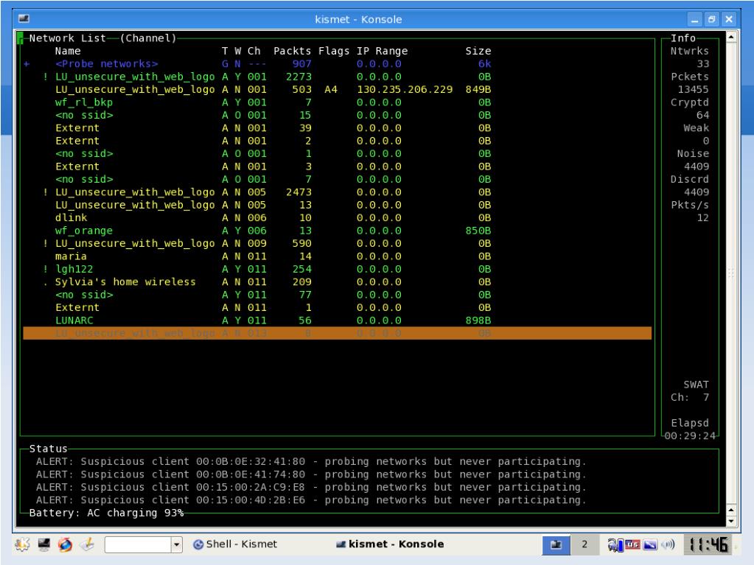This screenshot has height=565, width=754.
Task: Click the terminal scrollbar bottom down arrow
Action: click(x=731, y=522)
